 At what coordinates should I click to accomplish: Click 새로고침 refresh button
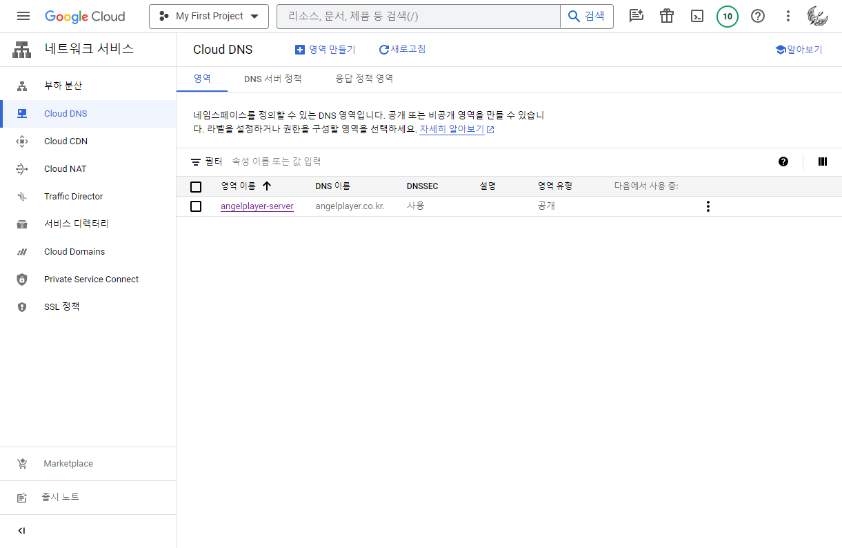(402, 49)
